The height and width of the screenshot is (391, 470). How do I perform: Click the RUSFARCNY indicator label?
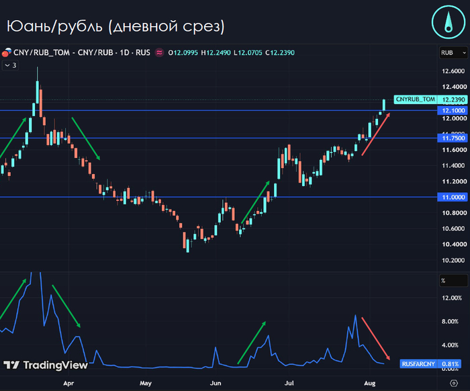418,364
